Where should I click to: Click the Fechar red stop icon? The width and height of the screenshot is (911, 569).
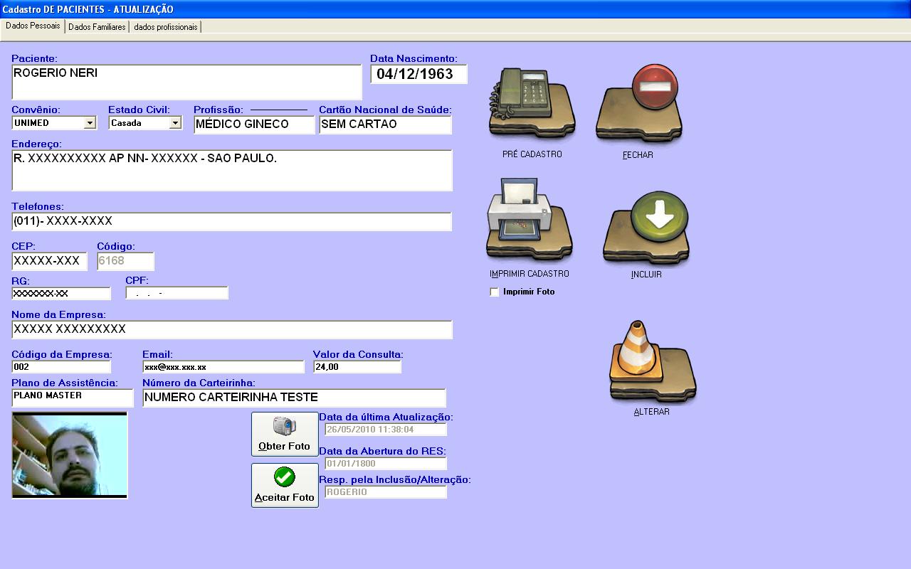click(x=639, y=105)
